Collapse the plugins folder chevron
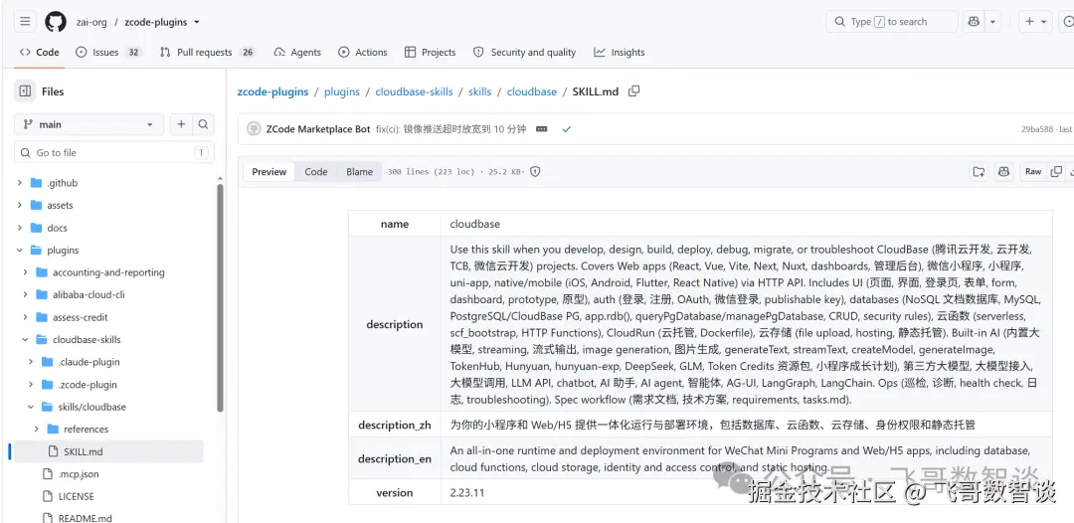 point(19,250)
